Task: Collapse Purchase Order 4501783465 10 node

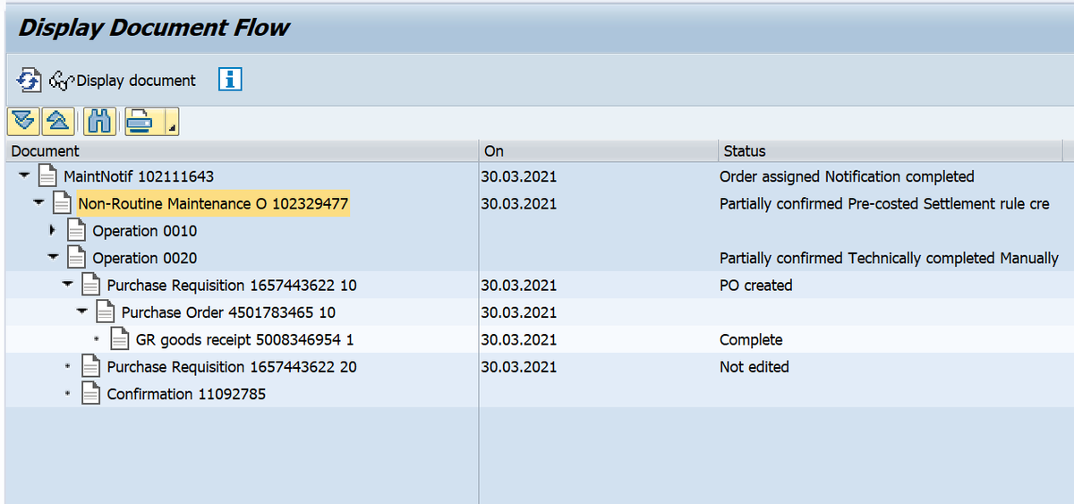Action: (x=81, y=312)
